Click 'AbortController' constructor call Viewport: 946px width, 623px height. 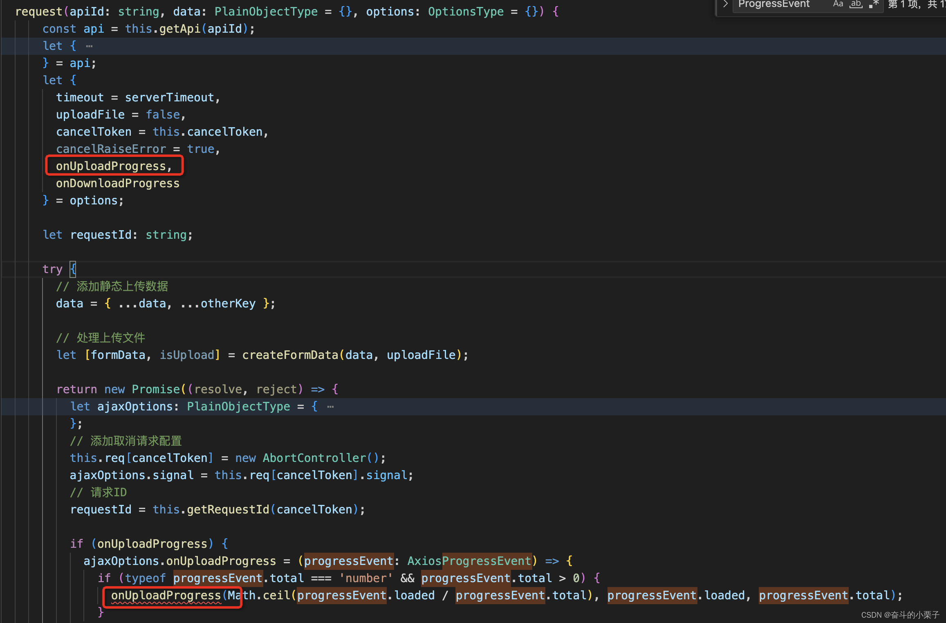(314, 458)
